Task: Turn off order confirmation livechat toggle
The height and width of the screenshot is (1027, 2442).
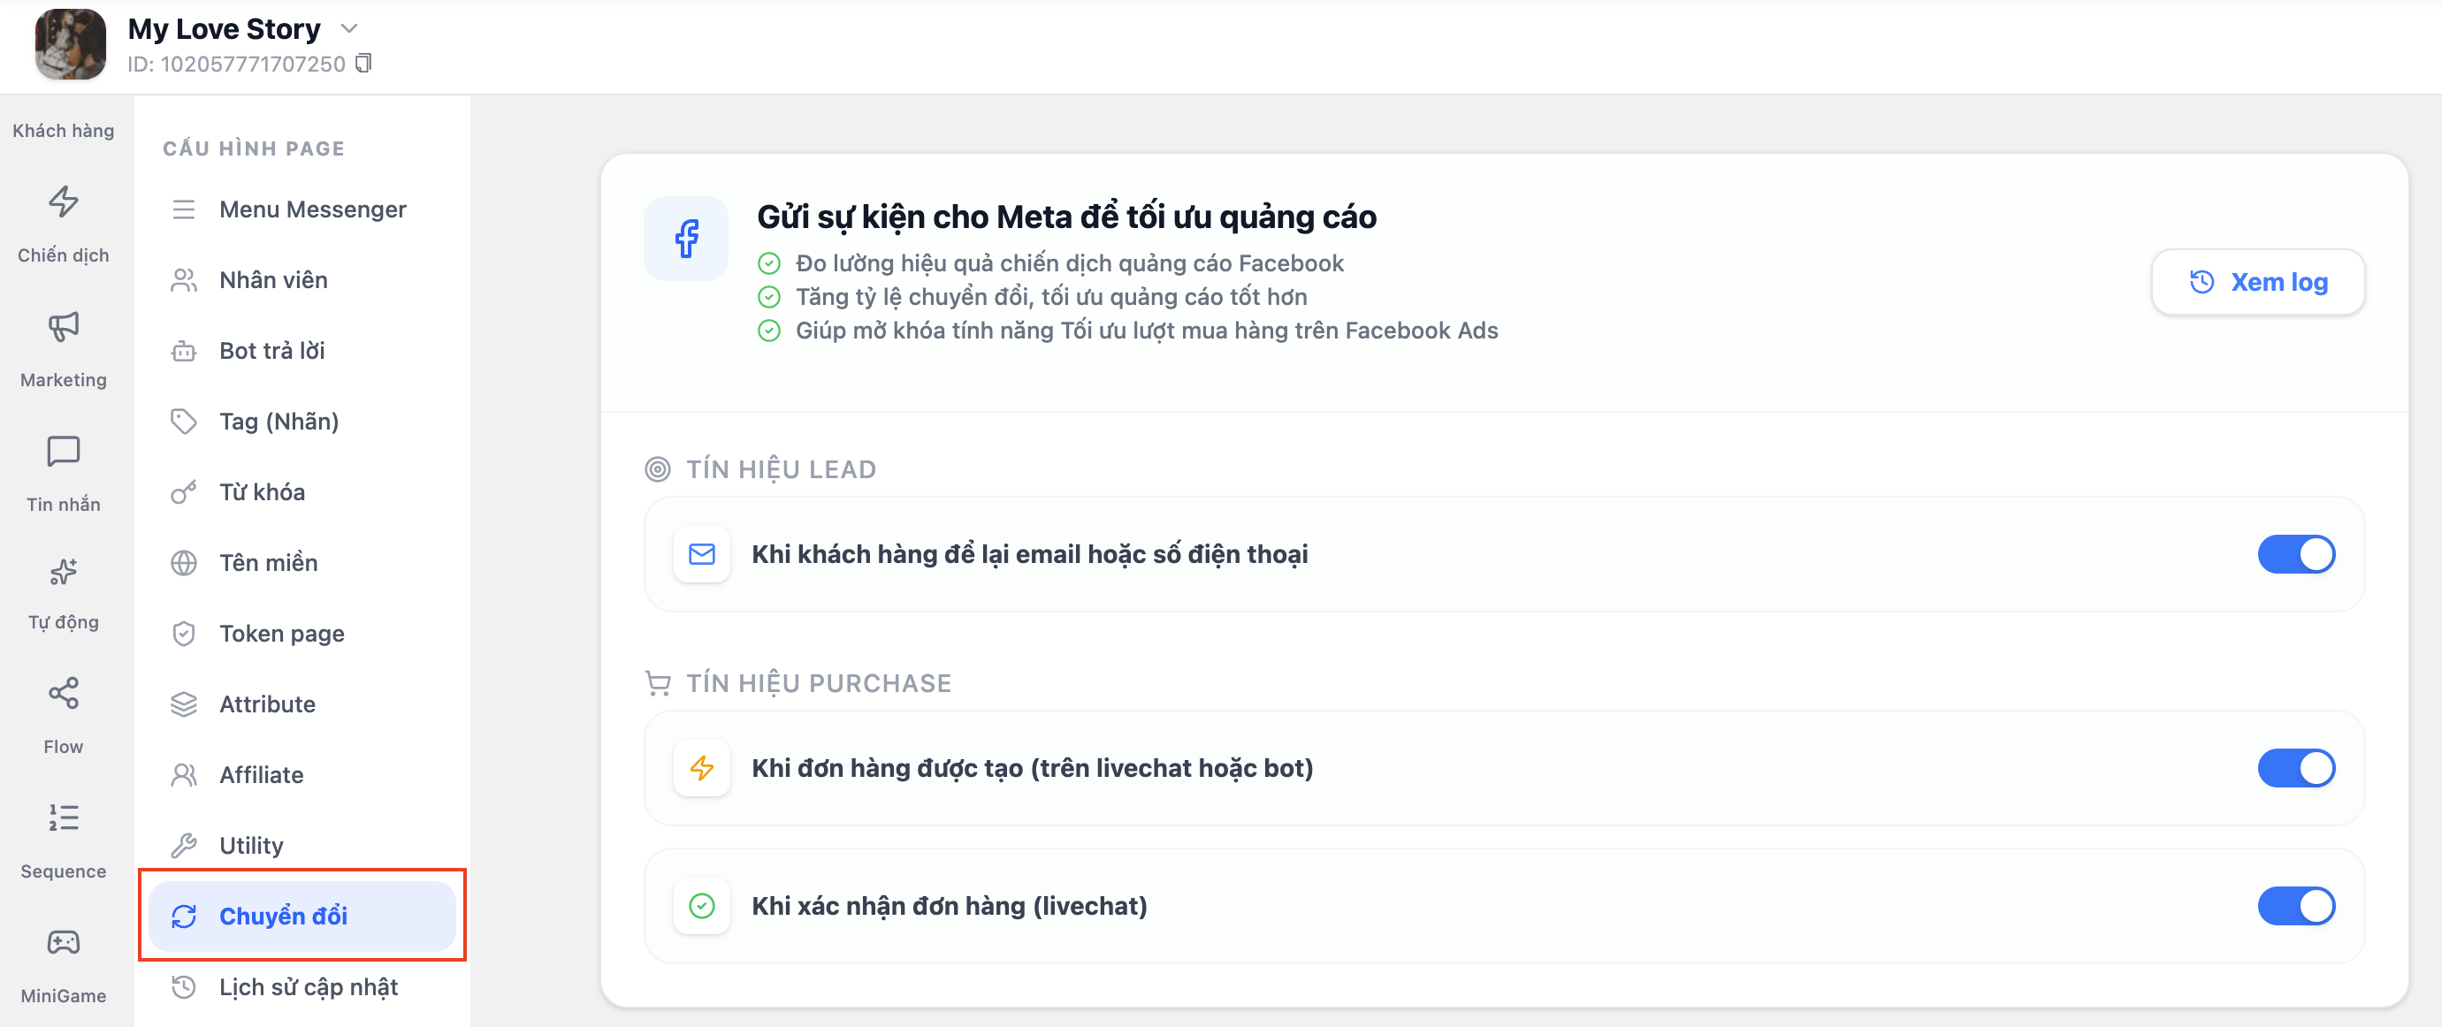Action: pyautogui.click(x=2295, y=907)
